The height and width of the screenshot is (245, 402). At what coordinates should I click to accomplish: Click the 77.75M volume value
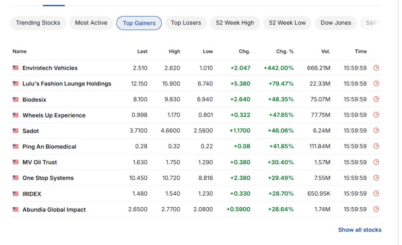coord(321,115)
